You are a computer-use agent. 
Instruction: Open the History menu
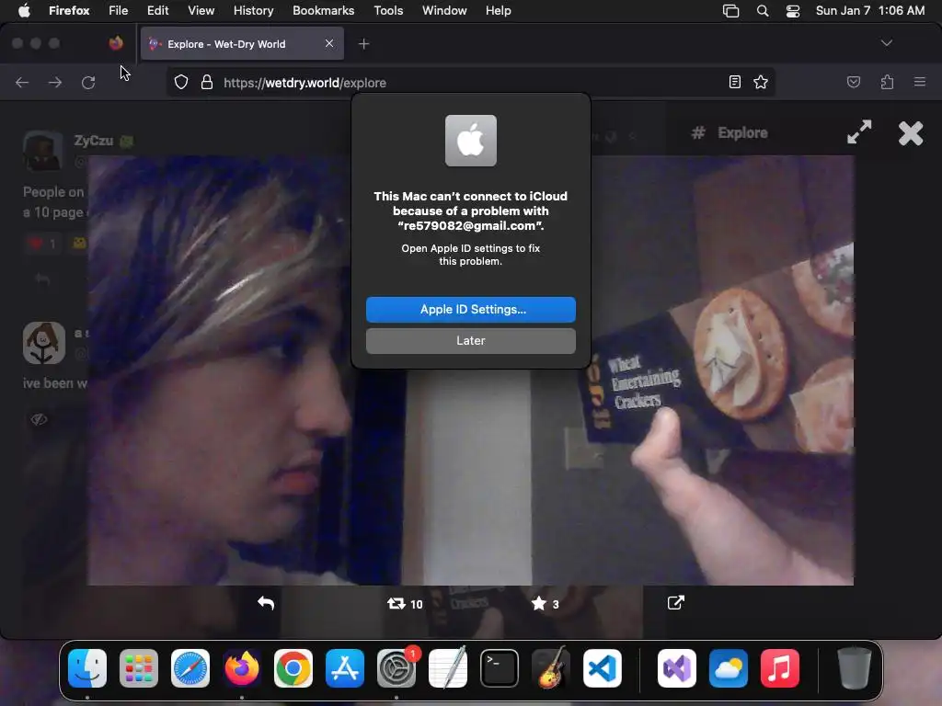click(x=254, y=10)
